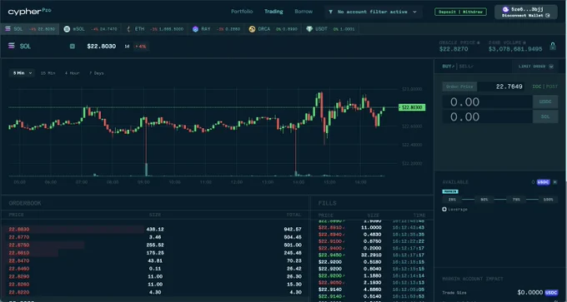Screen dimensions: 567x302
Task: Click the USDC badge beside Trade Size
Action: (x=551, y=293)
